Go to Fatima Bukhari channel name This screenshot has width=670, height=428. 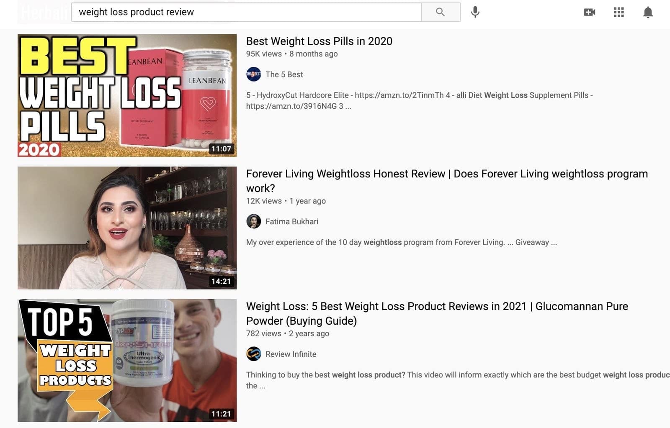tap(292, 221)
